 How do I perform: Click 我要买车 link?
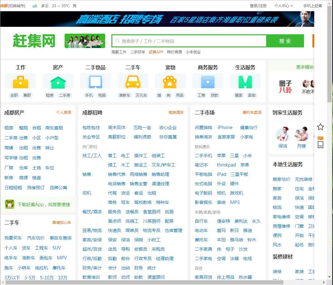(13, 238)
